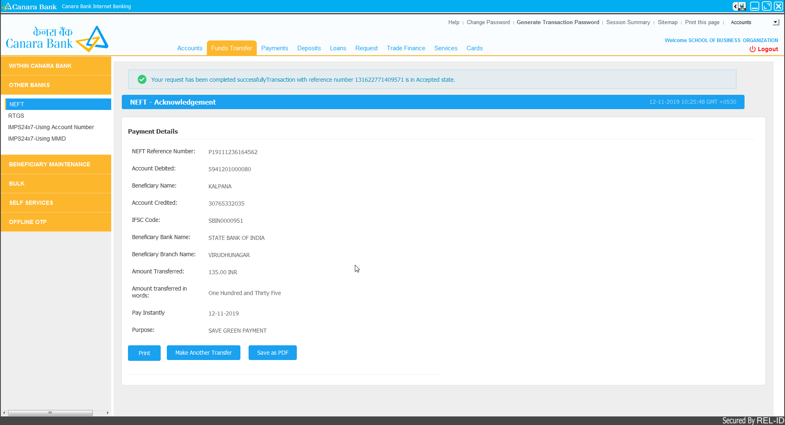Click the Print button
785x425 pixels.
pyautogui.click(x=144, y=353)
